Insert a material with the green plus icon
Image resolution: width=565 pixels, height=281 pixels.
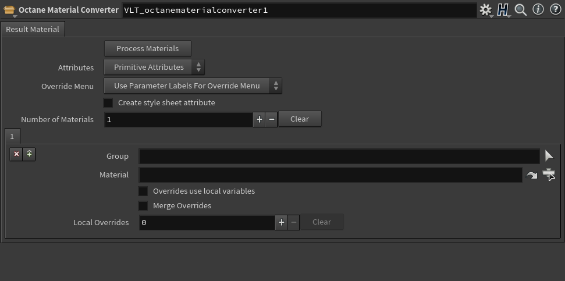click(x=29, y=154)
